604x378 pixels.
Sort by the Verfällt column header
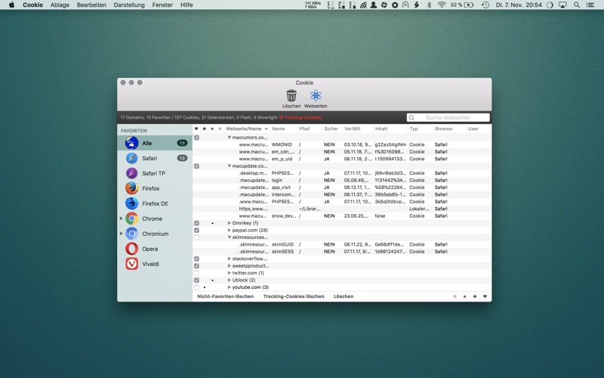coord(357,129)
